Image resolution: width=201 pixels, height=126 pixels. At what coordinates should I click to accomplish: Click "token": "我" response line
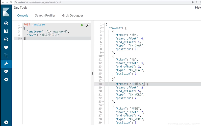click(127, 35)
